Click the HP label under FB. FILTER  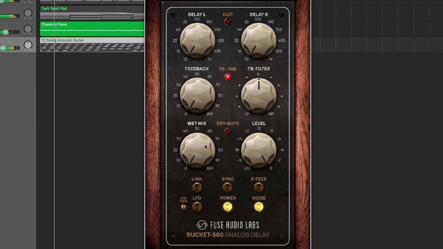pos(271,114)
